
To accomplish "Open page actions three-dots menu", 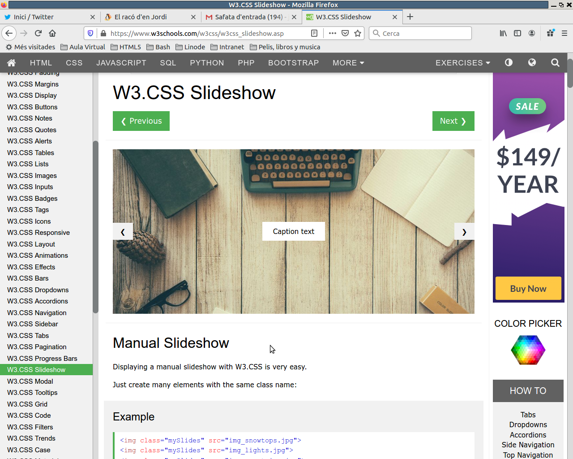I will (x=332, y=33).
